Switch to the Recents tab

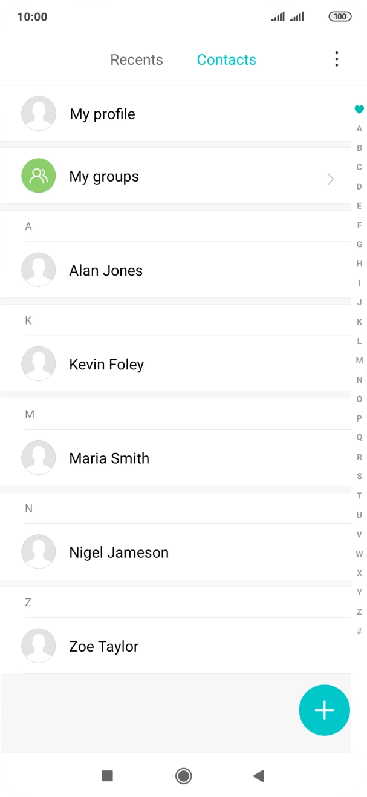(137, 59)
